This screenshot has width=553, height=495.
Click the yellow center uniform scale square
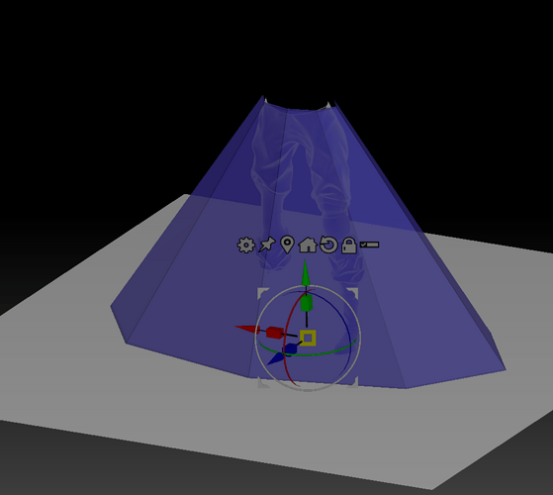tap(308, 338)
